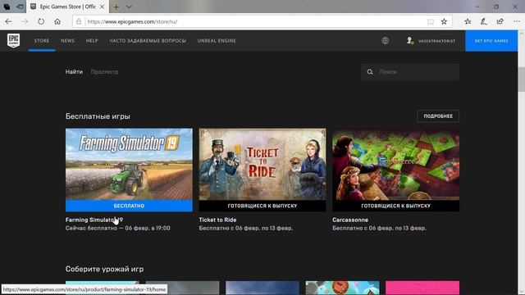Open reading view icon in address bar
Image resolution: width=525 pixels, height=295 pixels.
click(431, 22)
